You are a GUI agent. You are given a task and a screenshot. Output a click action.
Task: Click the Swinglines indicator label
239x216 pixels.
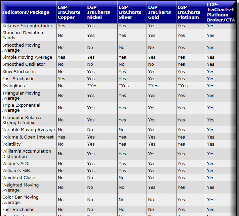[13, 86]
